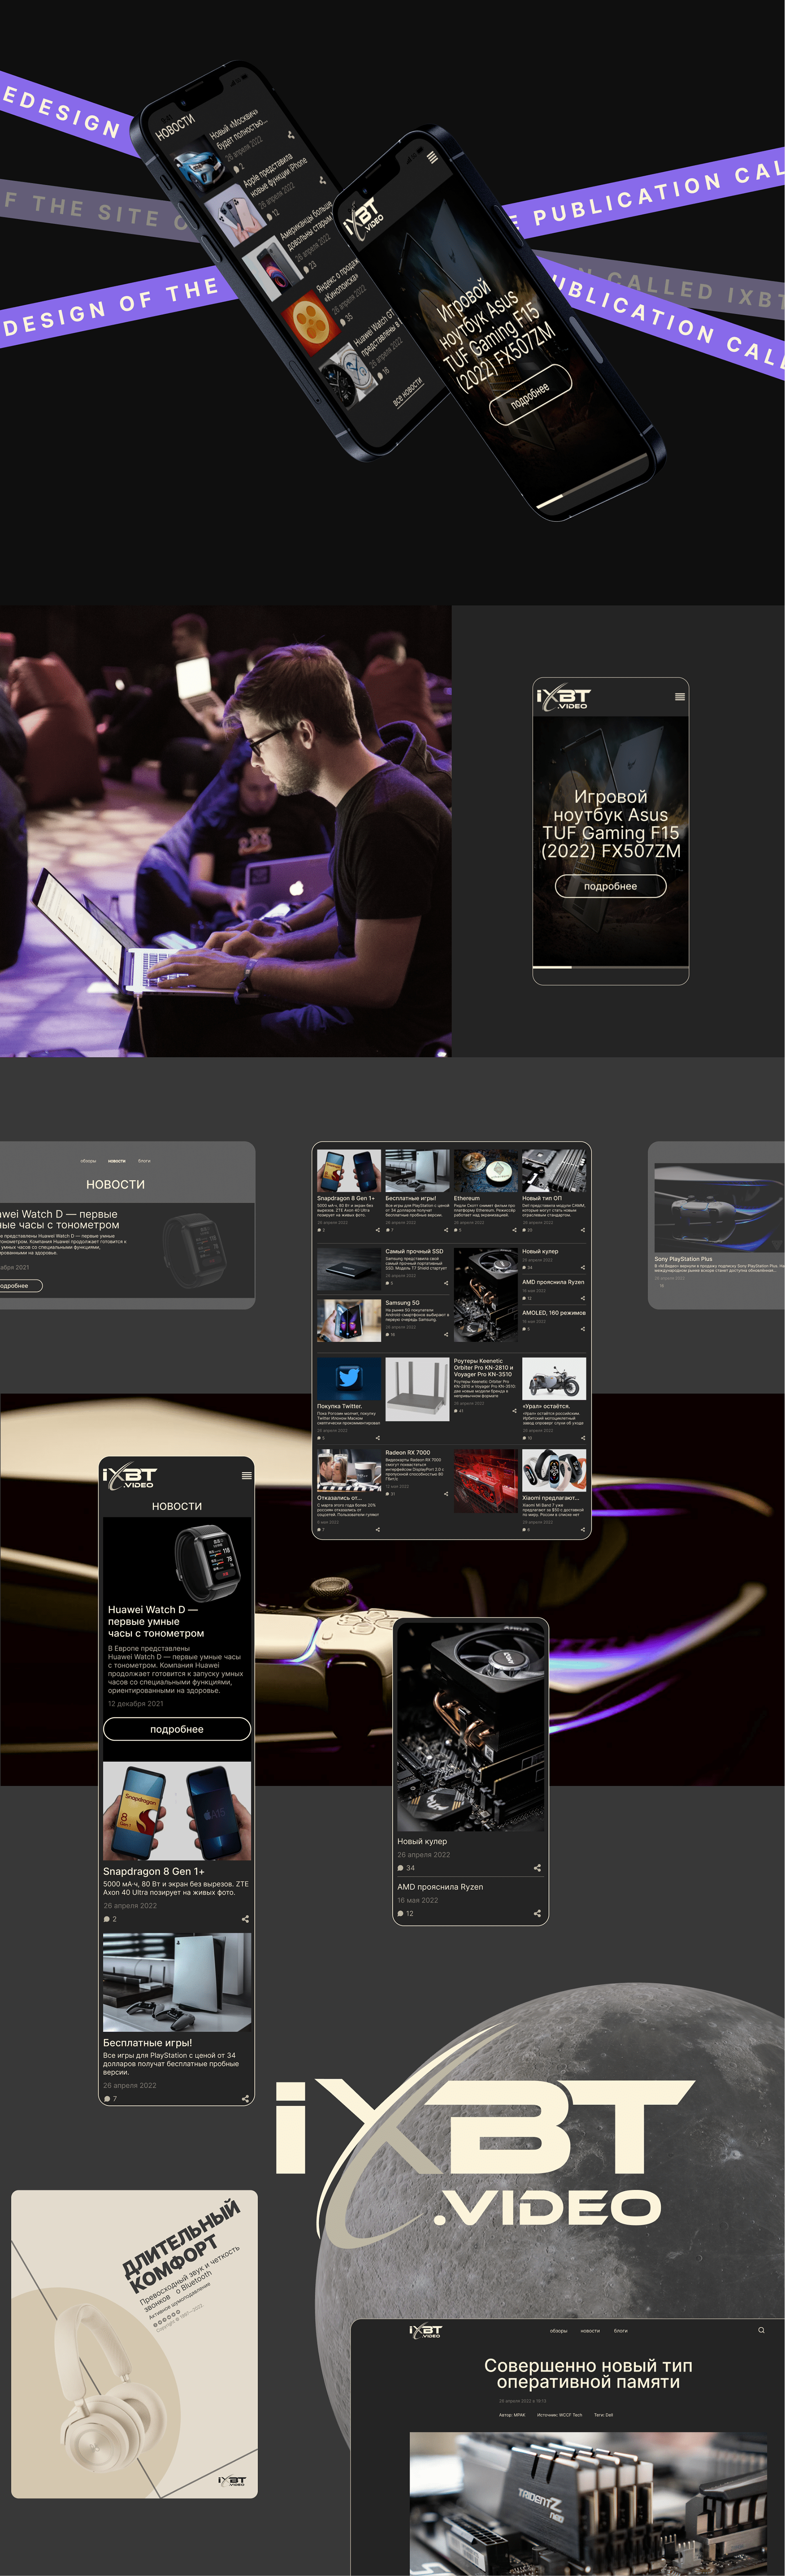Click AMD прояснила Ryzen headline link
This screenshot has width=785, height=2576.
pos(440,1887)
